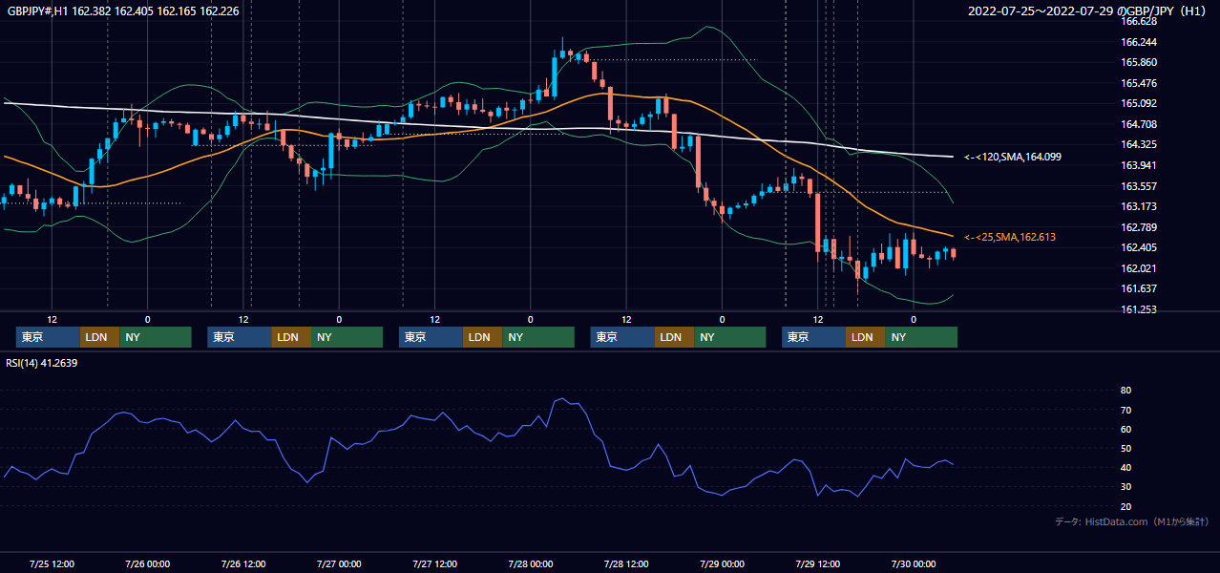Click the LDN session block for 7/27

482,337
